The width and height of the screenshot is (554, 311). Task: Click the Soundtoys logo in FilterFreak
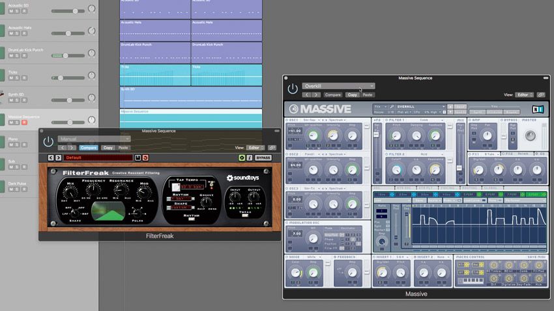point(242,178)
